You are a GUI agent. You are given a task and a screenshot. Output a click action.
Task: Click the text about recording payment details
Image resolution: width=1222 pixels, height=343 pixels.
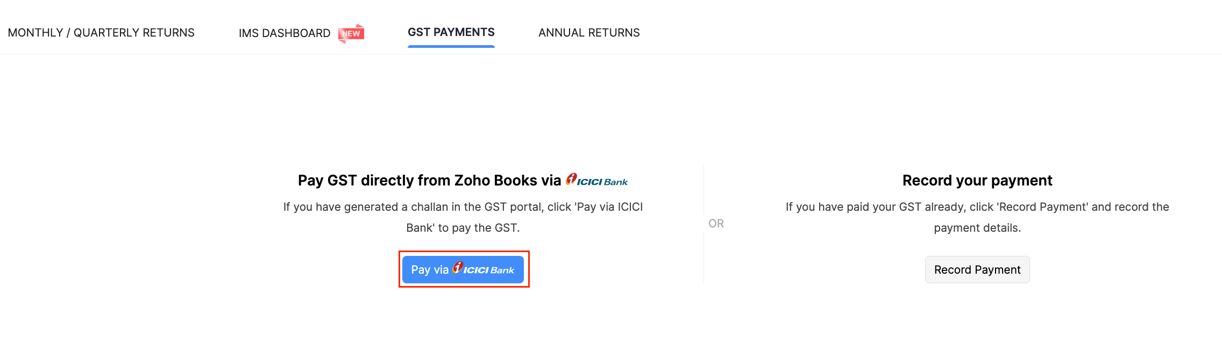click(977, 217)
